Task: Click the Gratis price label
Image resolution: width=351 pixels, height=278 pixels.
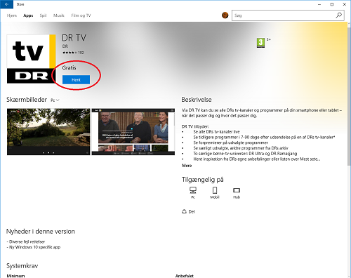Action: [69, 67]
